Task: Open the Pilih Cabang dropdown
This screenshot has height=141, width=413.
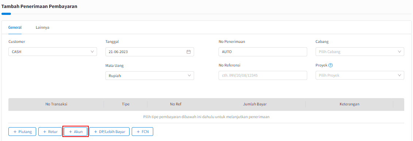Action: [x=360, y=52]
